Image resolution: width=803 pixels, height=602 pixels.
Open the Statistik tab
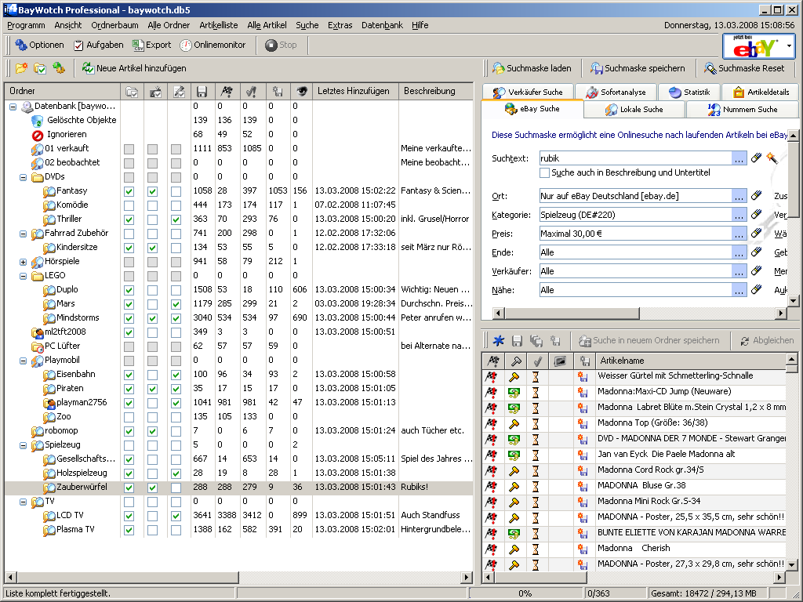pos(689,92)
